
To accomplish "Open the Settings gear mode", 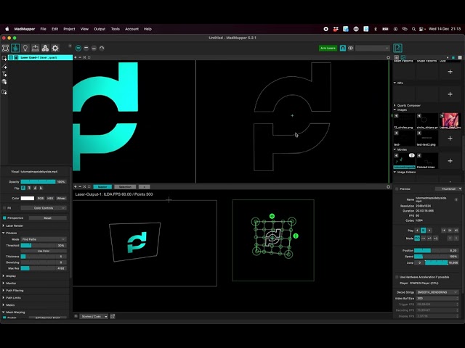I will tap(55, 48).
